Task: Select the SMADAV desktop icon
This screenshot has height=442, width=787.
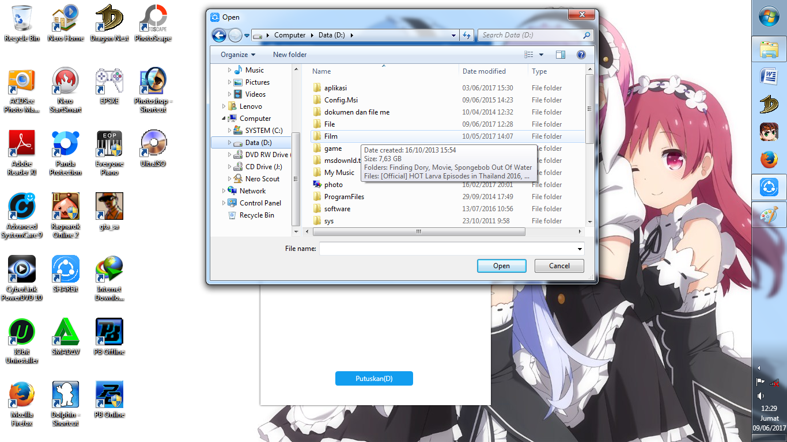Action: 66,337
